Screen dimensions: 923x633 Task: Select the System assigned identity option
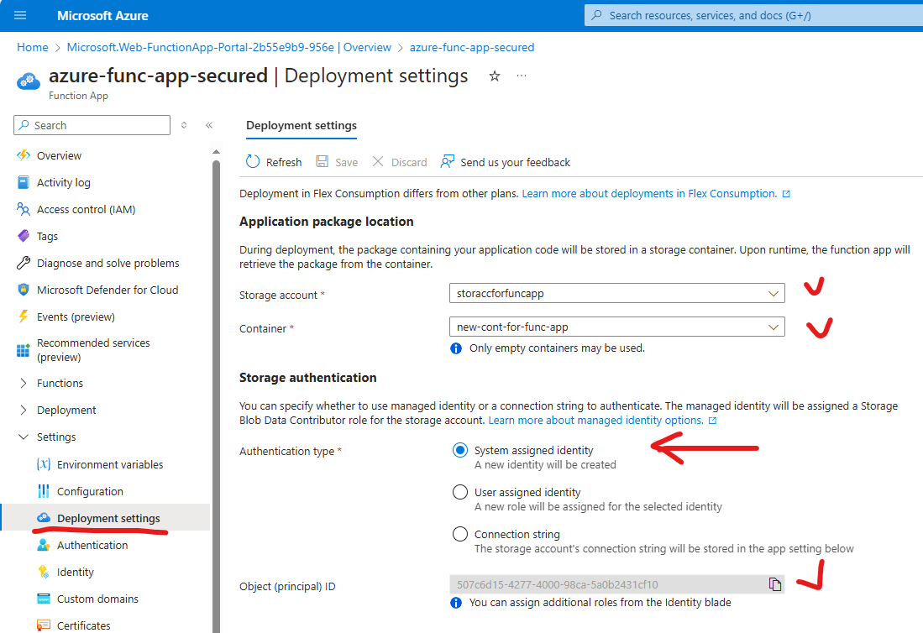[459, 449]
